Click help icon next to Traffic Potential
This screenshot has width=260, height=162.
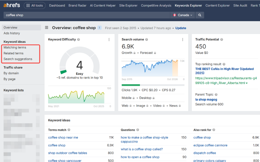(x=222, y=40)
